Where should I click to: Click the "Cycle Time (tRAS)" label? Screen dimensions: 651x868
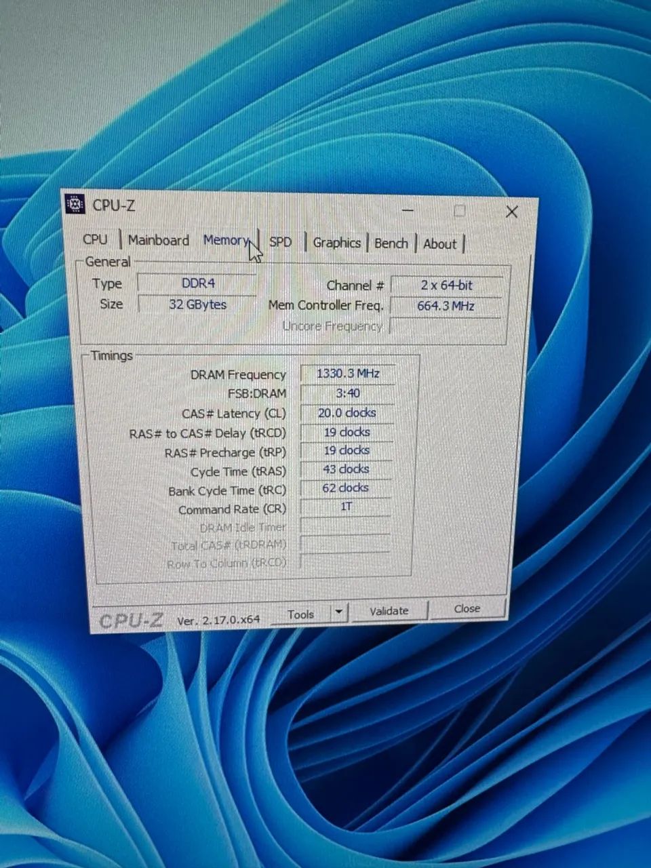[238, 471]
